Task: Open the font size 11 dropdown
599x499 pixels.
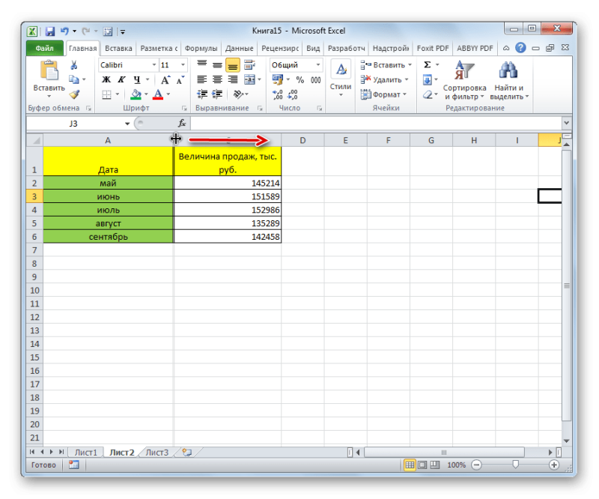Action: [183, 65]
